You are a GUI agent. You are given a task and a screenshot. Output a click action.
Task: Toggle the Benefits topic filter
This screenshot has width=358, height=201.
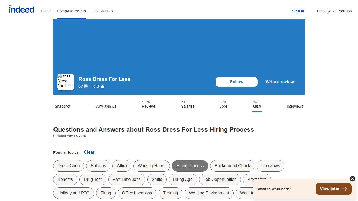[x=65, y=180]
